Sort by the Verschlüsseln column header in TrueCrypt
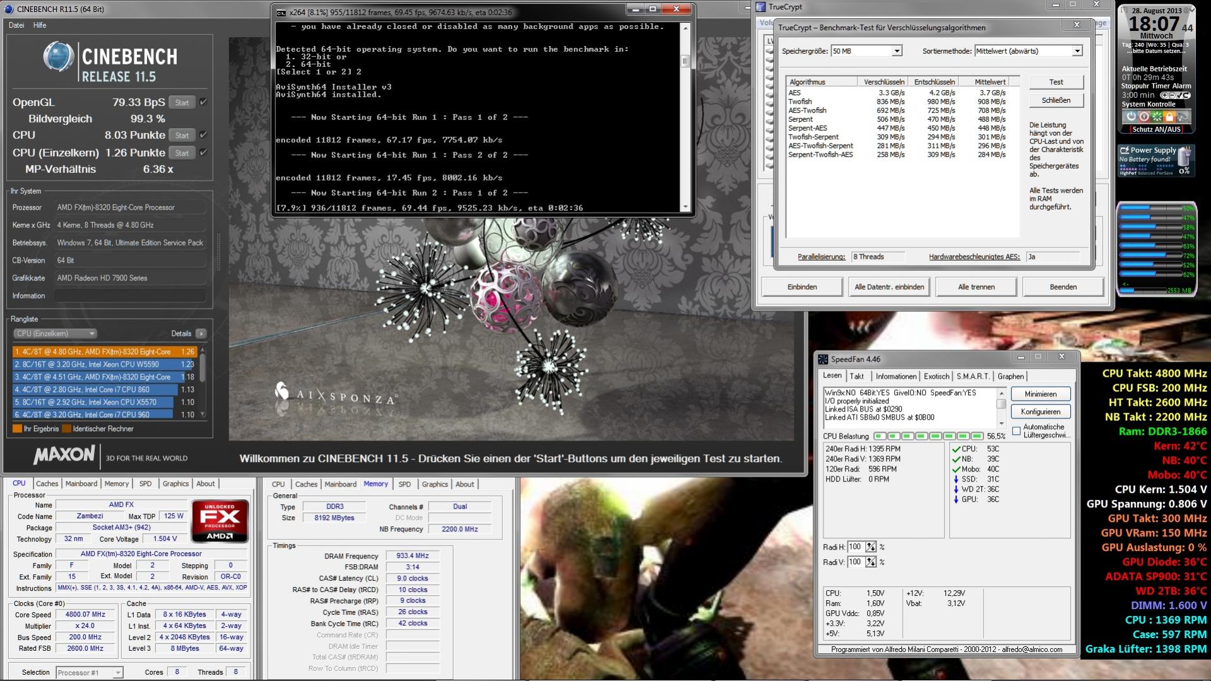The image size is (1211, 681). tap(882, 82)
